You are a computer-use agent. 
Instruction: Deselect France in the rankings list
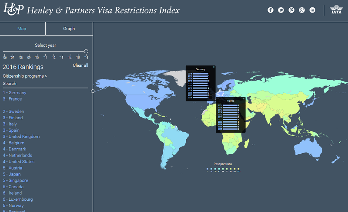point(12,99)
